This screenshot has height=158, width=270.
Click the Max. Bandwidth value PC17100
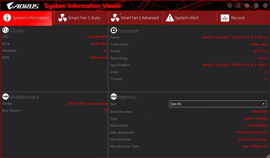[x=251, y=133]
